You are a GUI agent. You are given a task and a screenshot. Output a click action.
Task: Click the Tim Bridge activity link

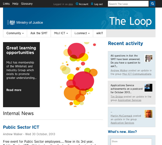click(117, 97)
